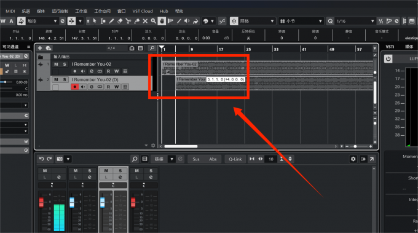Open MixConsole settings gear icon
Screen dimensions: 418x233
[x=353, y=159]
